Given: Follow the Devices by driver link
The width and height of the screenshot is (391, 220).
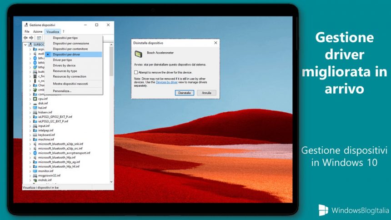Looking at the screenshot, I should click(166, 82).
